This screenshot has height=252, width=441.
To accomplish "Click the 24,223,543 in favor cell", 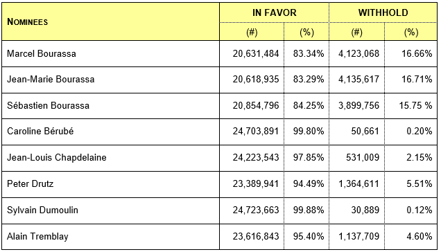I will pos(252,158).
